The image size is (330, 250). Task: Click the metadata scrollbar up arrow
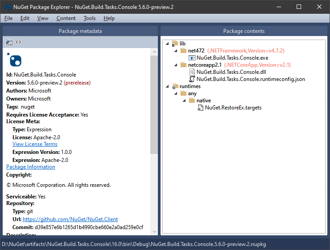(x=154, y=52)
